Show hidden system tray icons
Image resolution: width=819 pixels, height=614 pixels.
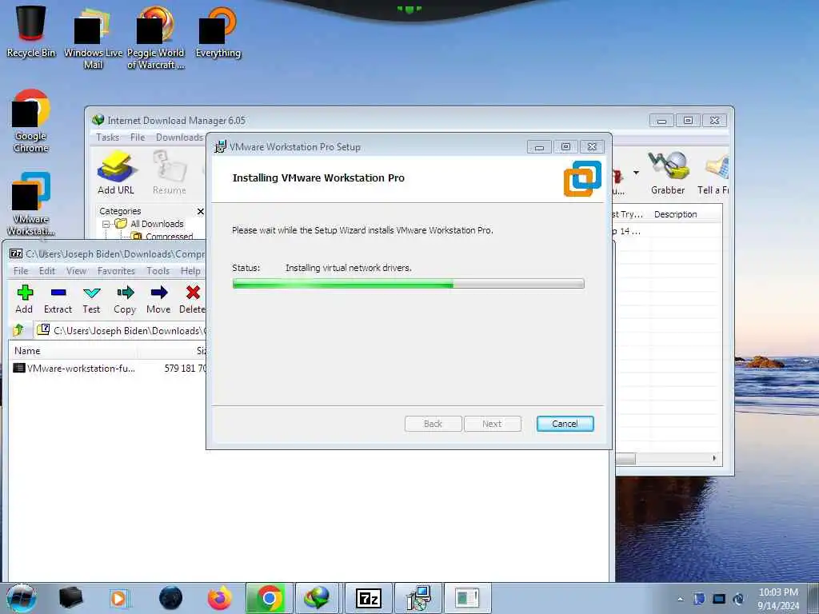680,599
